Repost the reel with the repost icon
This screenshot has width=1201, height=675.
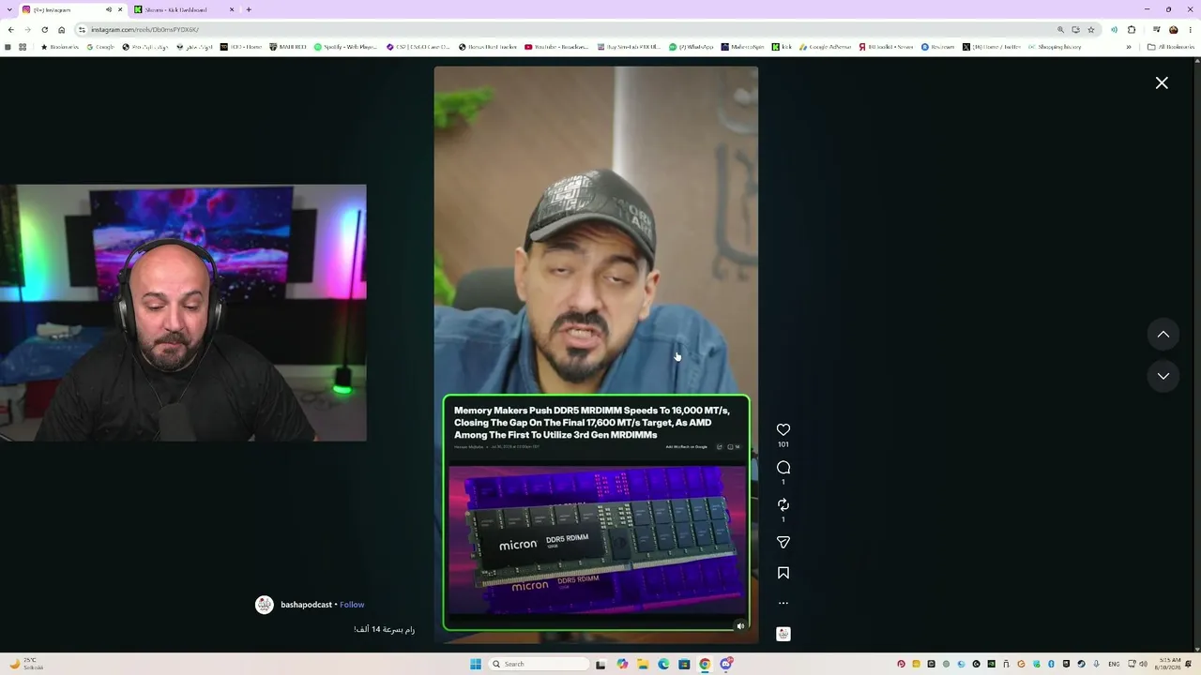(783, 504)
